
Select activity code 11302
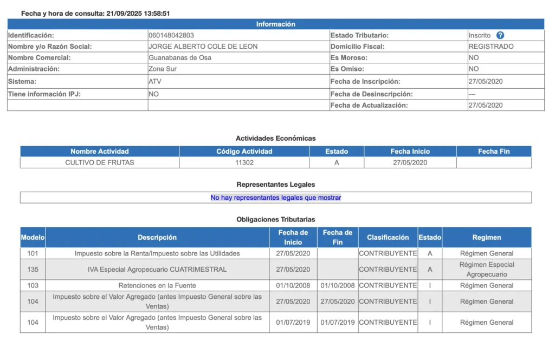click(244, 162)
